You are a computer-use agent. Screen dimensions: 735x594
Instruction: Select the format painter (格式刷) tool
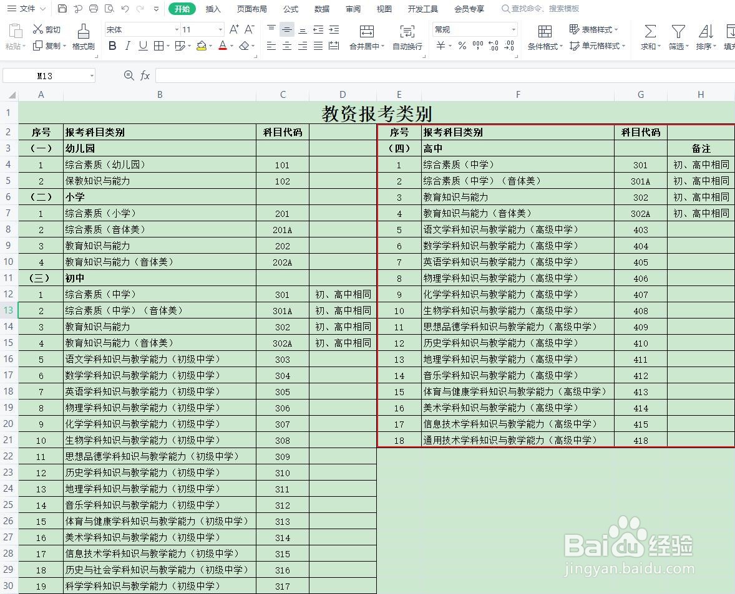[x=83, y=35]
